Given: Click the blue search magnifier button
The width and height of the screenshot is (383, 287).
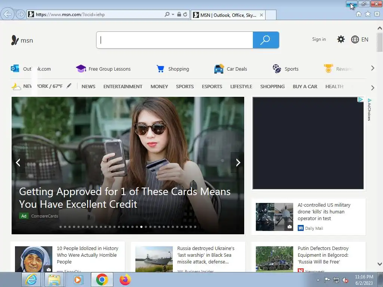Looking at the screenshot, I should [x=266, y=40].
